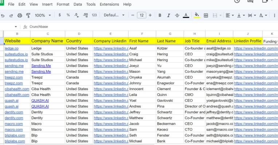The width and height of the screenshot is (278, 145).
Task: Open the ledge.co website link
Action: click(12, 48)
